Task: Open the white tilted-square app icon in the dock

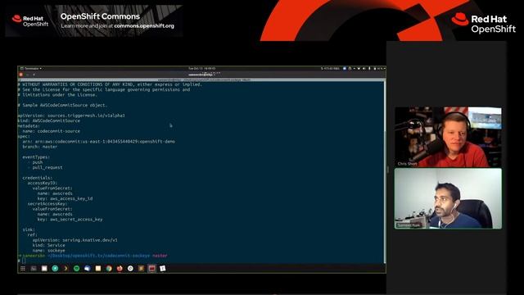Action: tap(163, 268)
